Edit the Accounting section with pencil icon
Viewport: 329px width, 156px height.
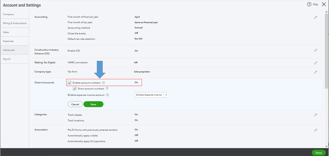(x=315, y=17)
